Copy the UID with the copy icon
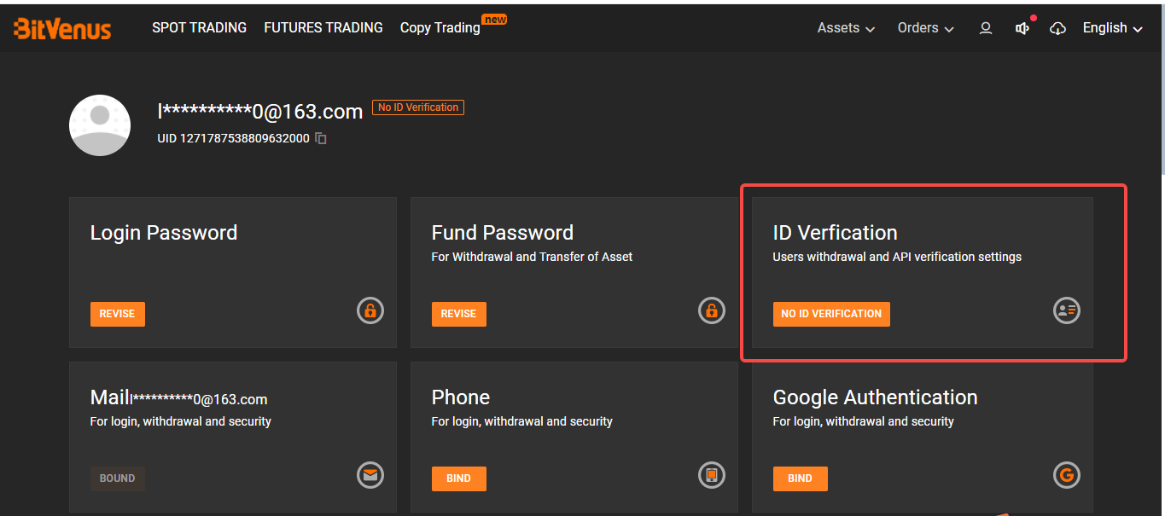Screen dimensions: 1165x516 tap(321, 138)
